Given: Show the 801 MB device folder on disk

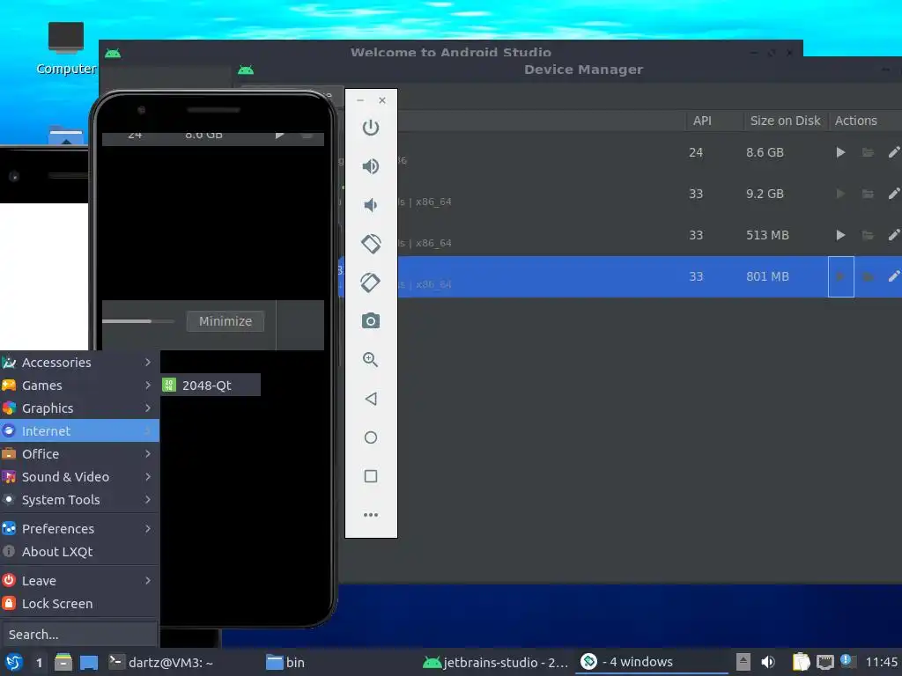Looking at the screenshot, I should [x=868, y=276].
